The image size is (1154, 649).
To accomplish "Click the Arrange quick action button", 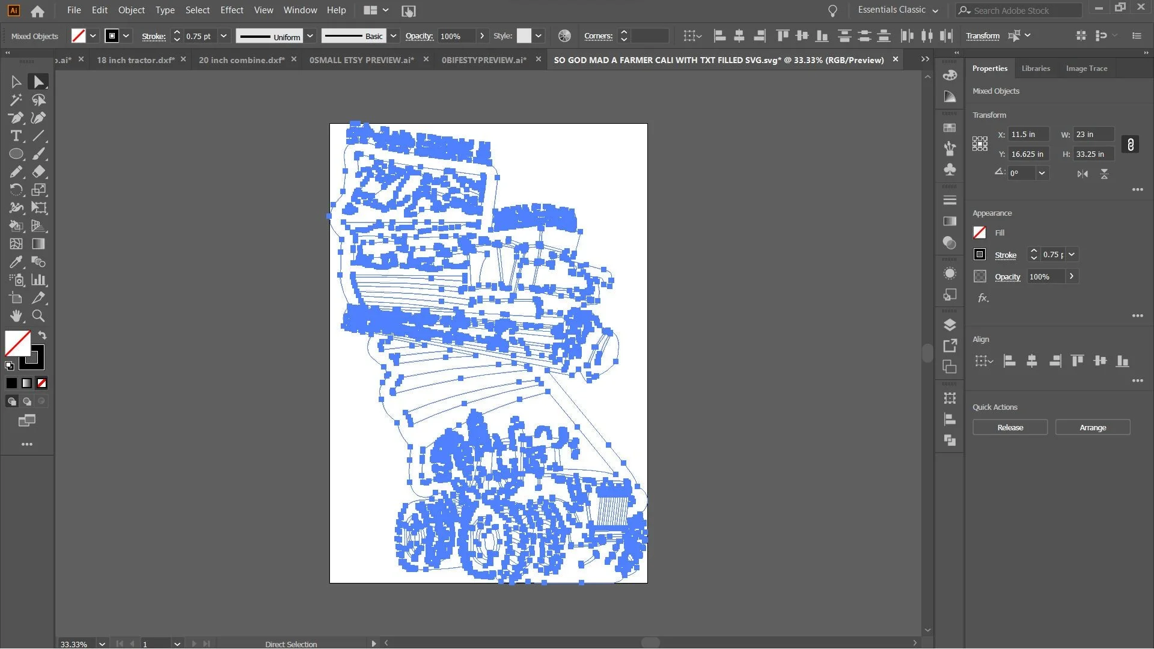I will [x=1092, y=428].
